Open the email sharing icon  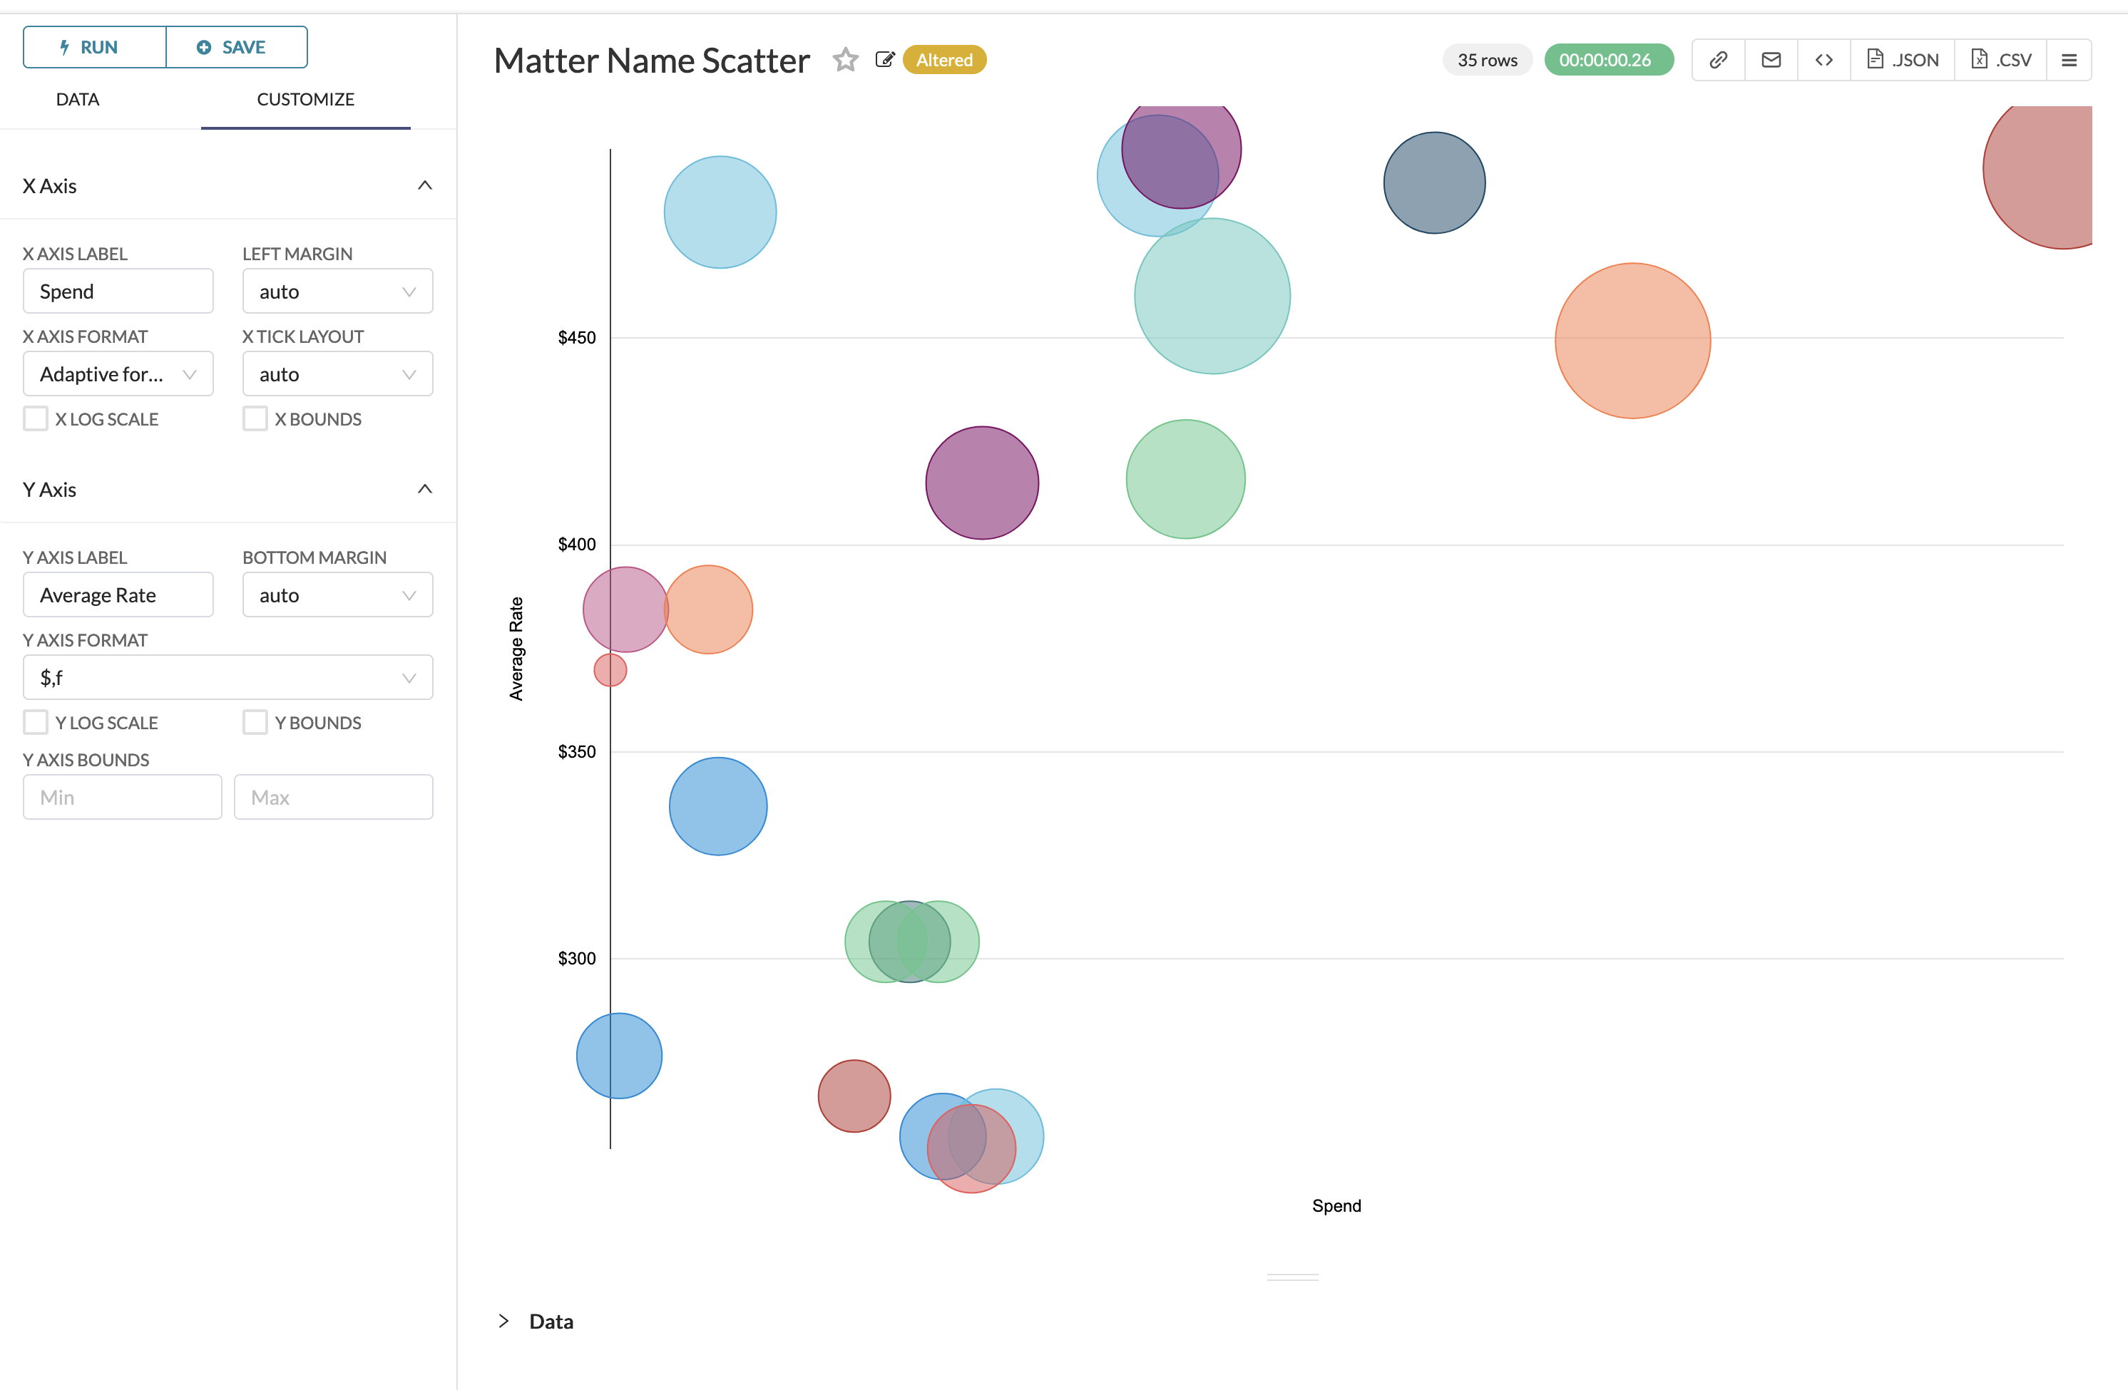(1770, 59)
